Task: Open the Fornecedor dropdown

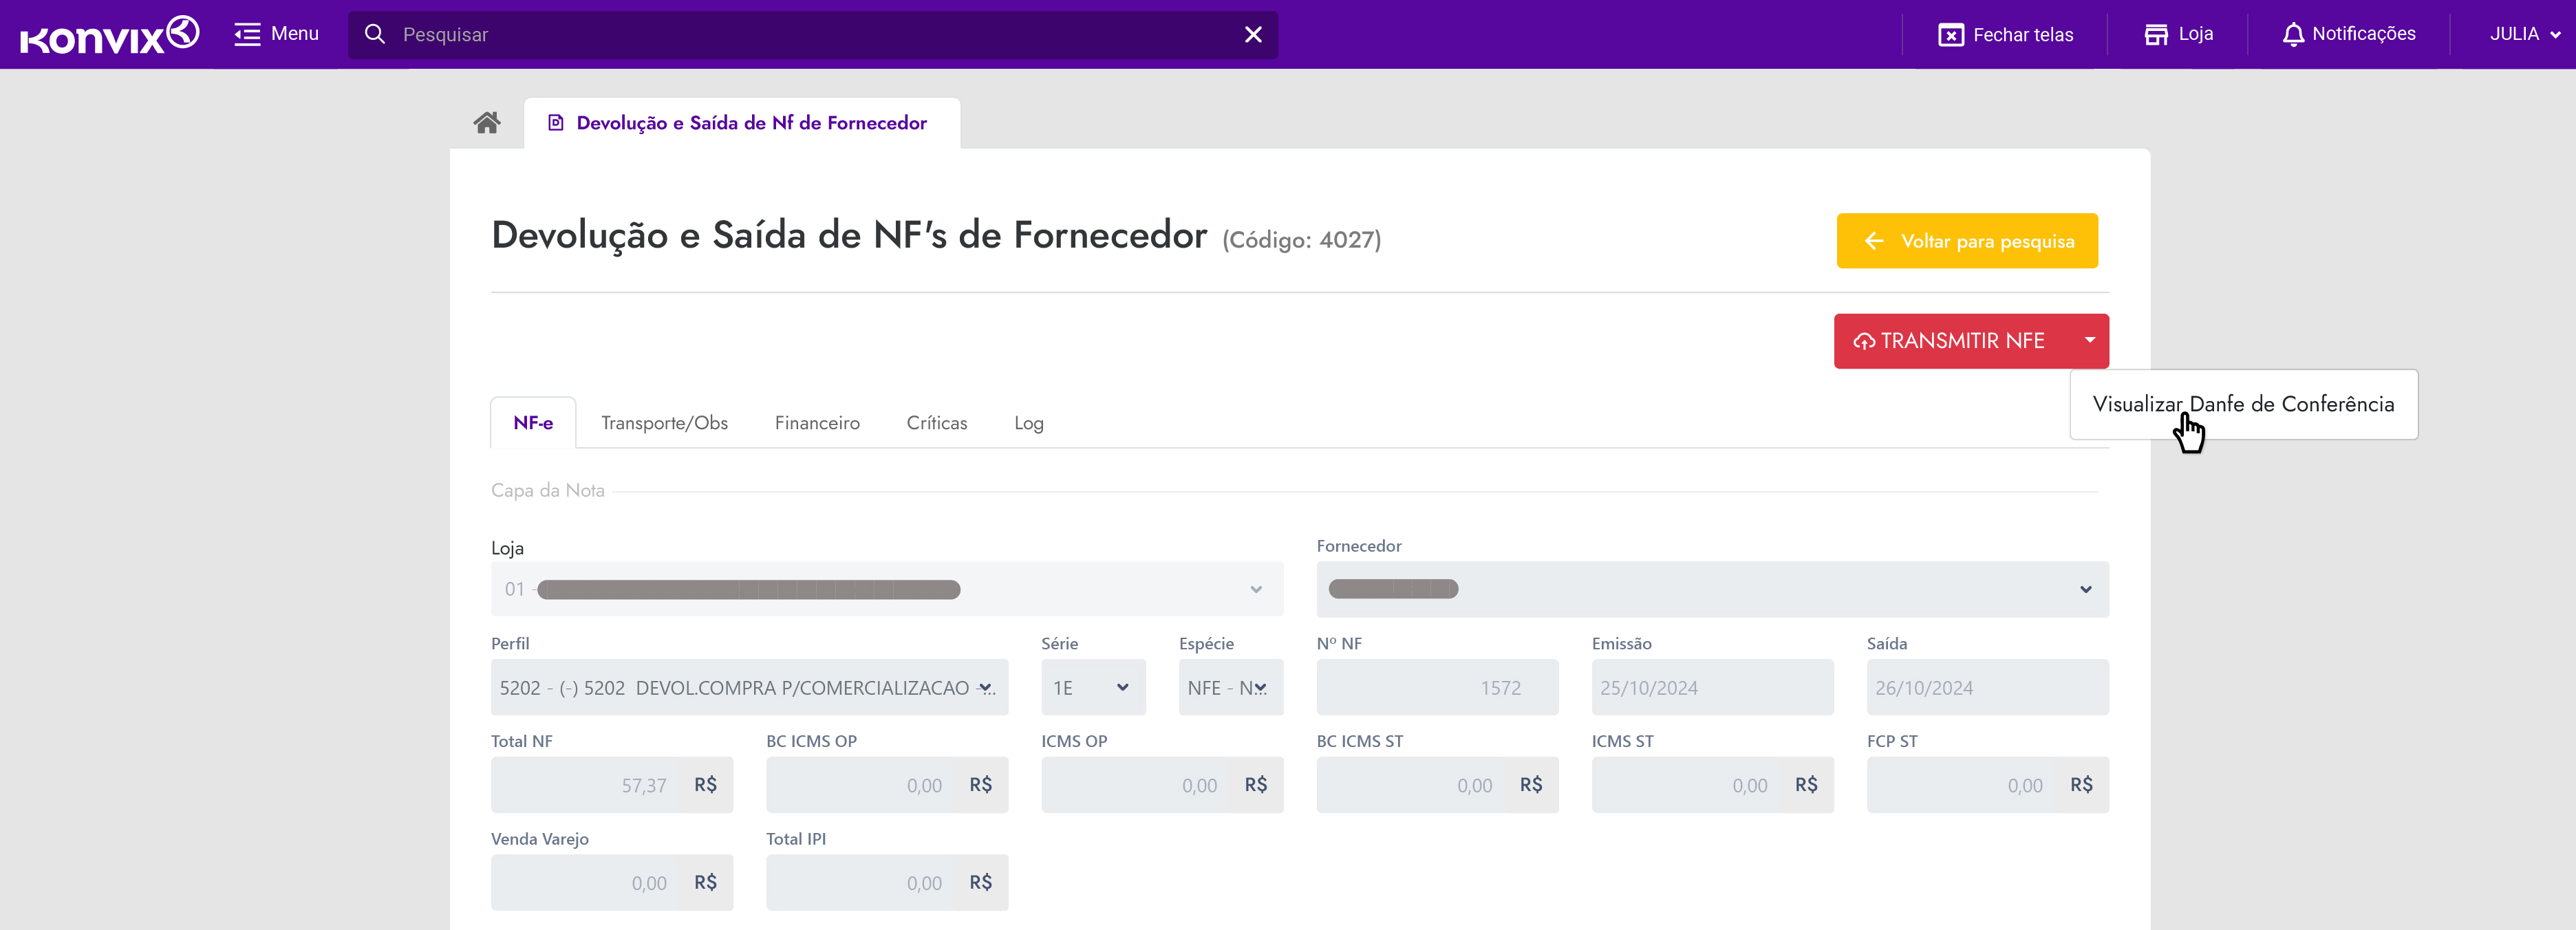Action: pos(1712,589)
